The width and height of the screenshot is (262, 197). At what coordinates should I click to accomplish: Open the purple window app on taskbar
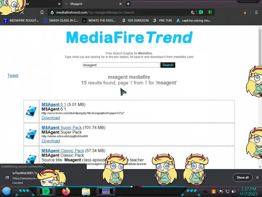(x=106, y=191)
